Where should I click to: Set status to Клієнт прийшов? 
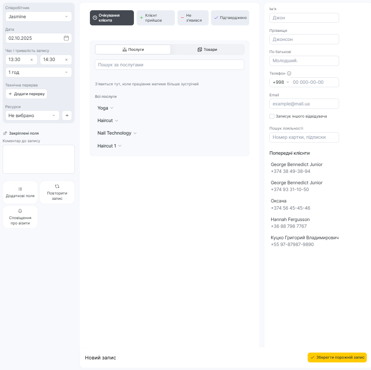(156, 18)
